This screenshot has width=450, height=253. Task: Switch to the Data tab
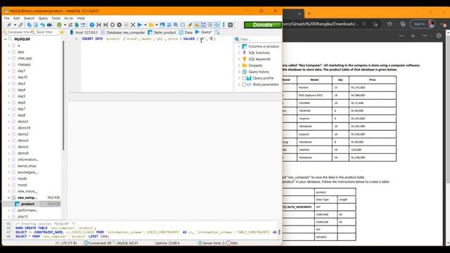[x=186, y=32]
